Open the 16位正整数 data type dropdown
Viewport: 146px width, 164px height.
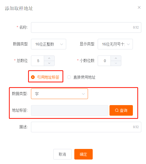pos(49,44)
